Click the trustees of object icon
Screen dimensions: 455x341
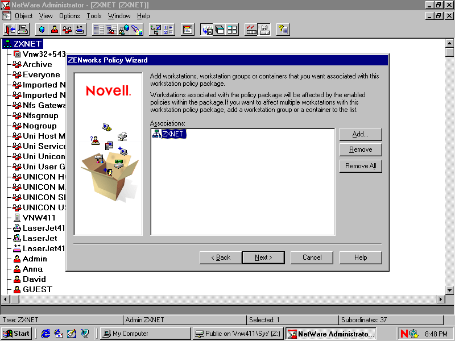click(x=124, y=30)
